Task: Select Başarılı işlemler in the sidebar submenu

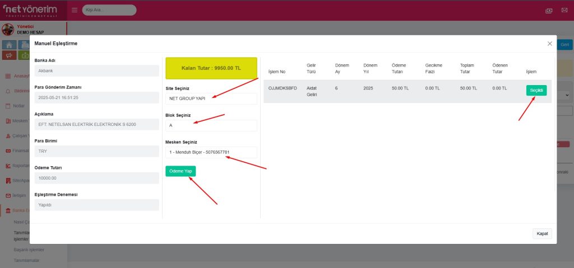Action: (x=29, y=250)
